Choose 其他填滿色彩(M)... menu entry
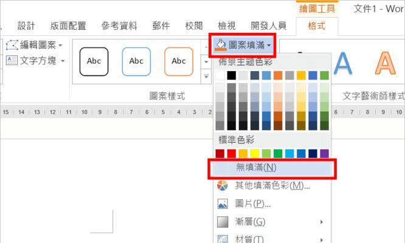 point(272,185)
